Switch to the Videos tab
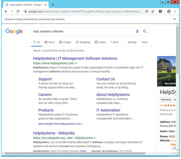This screenshot has width=181, height=159. pos(100,42)
